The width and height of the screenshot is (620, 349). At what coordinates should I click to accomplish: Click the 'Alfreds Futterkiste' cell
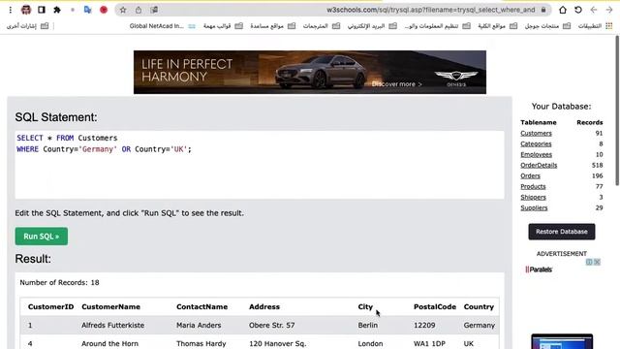[112, 326]
